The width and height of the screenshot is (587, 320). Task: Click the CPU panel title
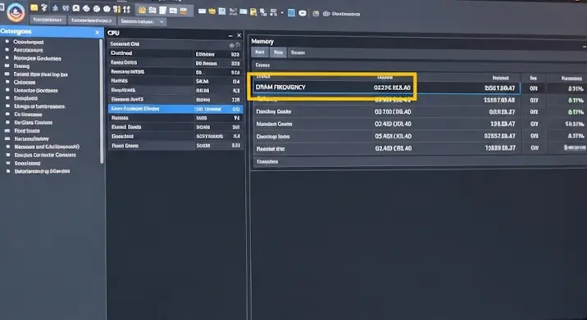pos(113,33)
